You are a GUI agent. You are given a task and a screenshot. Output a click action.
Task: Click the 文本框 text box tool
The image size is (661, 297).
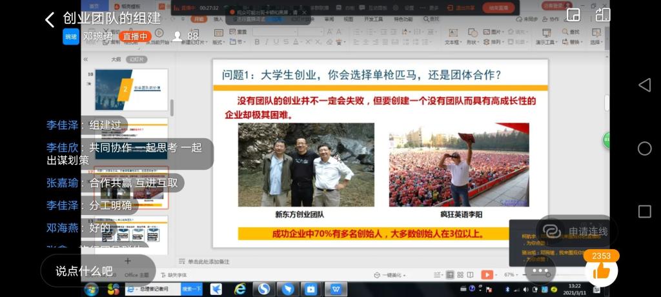coord(453,37)
